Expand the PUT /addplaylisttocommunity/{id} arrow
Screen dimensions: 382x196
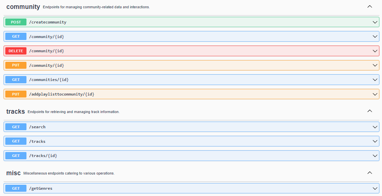[375, 94]
